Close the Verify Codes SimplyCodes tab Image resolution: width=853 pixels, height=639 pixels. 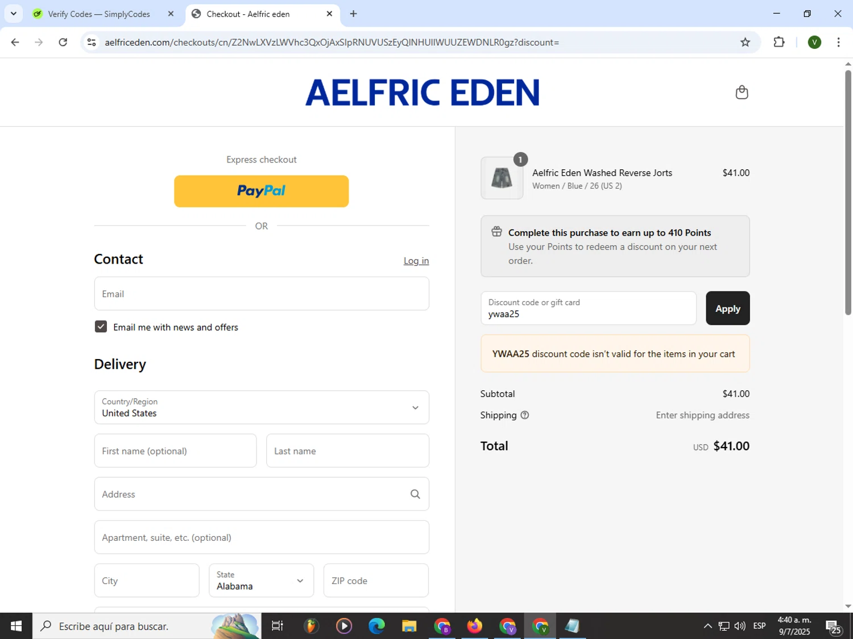[171, 14]
